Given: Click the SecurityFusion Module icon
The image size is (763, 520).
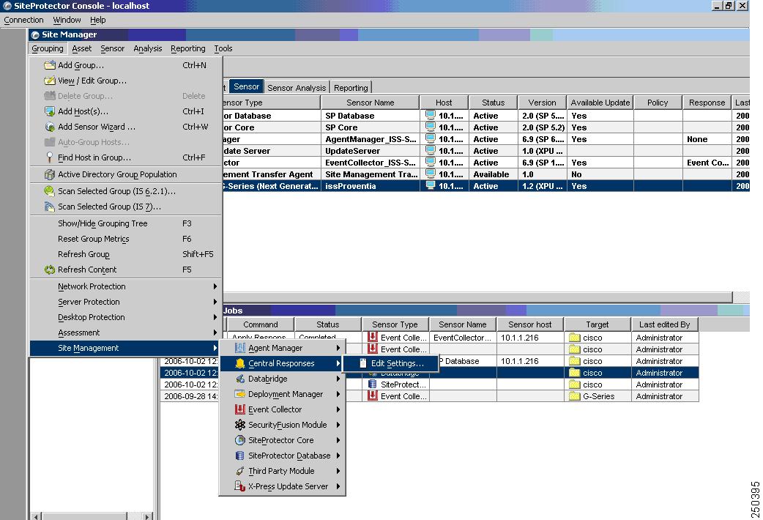Looking at the screenshot, I should click(x=240, y=425).
